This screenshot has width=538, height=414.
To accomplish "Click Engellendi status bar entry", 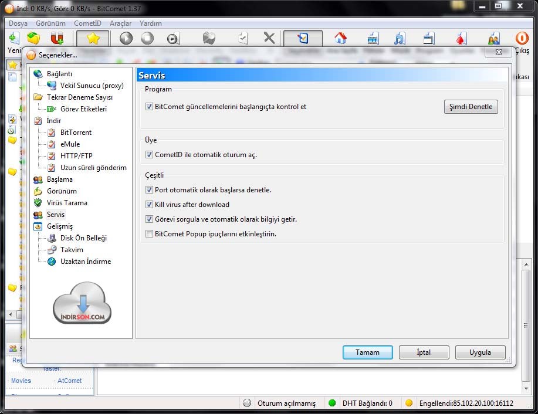I will click(x=466, y=403).
